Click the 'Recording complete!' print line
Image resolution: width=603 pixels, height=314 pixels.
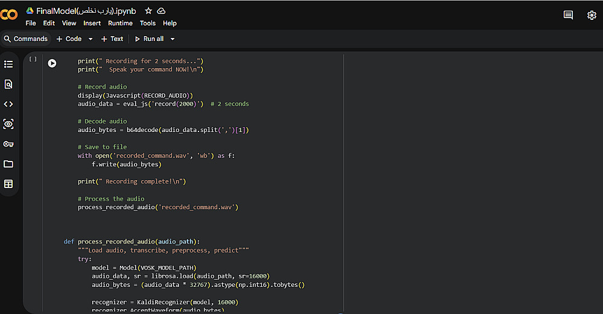132,181
